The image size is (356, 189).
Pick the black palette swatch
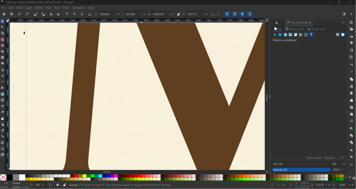[9, 178]
